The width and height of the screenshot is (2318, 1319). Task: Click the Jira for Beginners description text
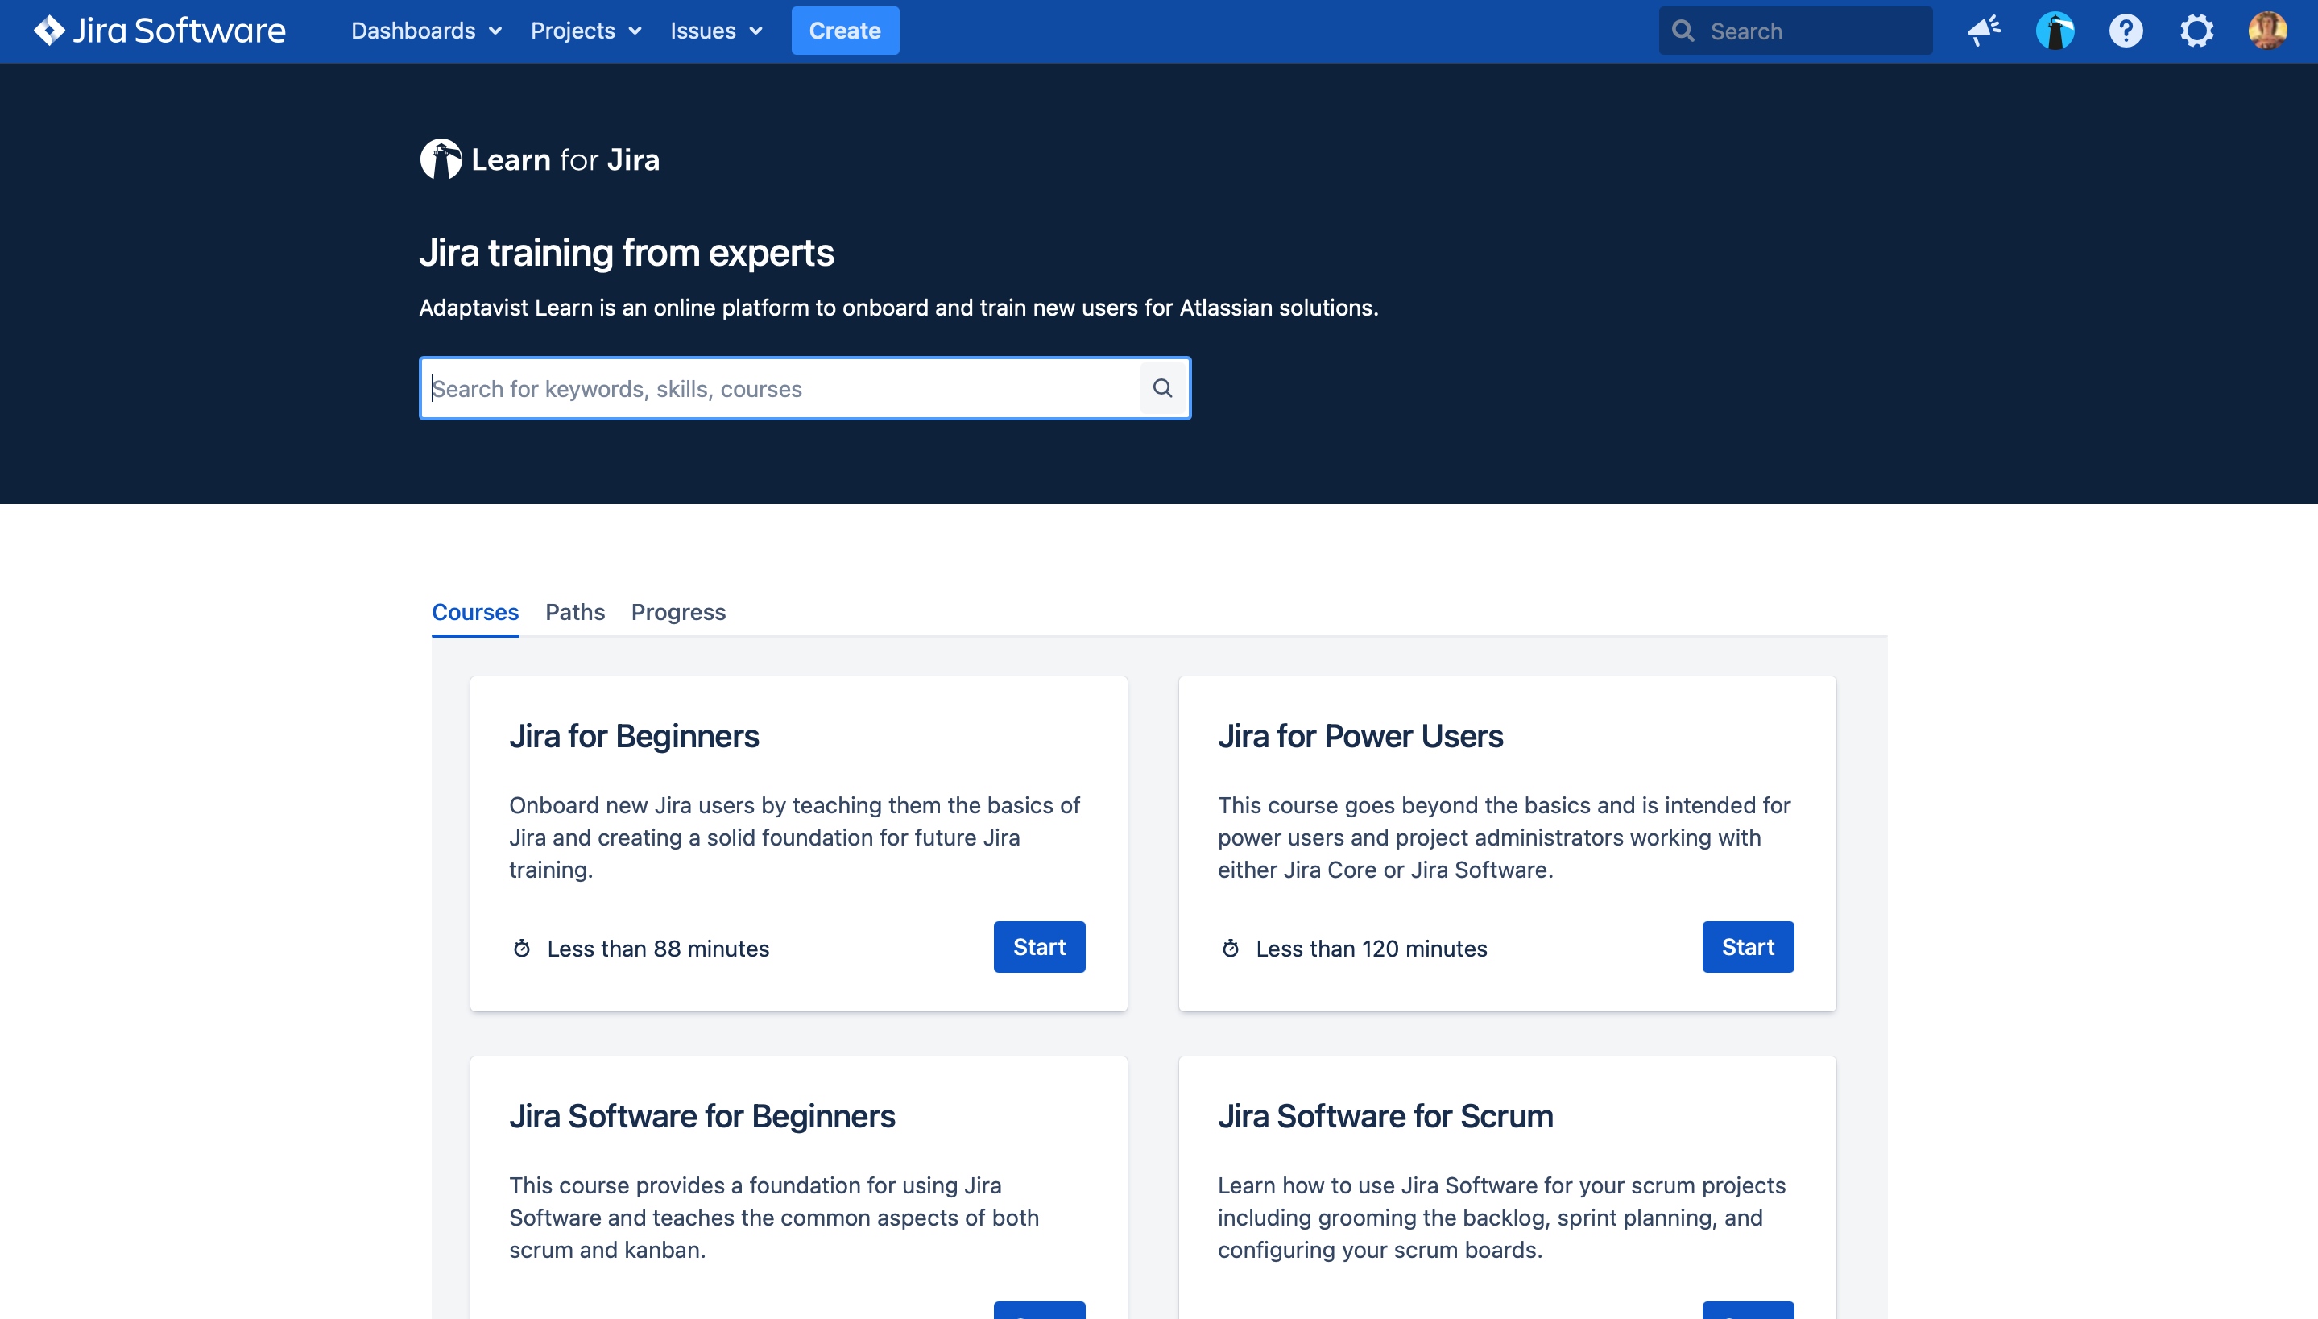[x=794, y=837]
